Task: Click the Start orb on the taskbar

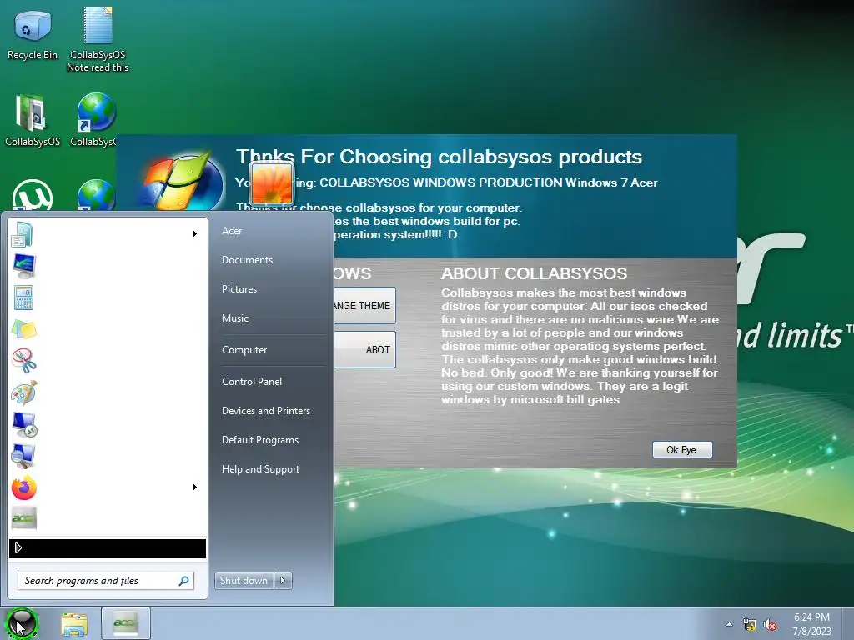Action: [21, 623]
